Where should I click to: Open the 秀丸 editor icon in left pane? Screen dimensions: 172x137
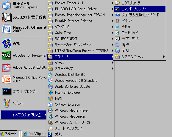click(x=7, y=44)
